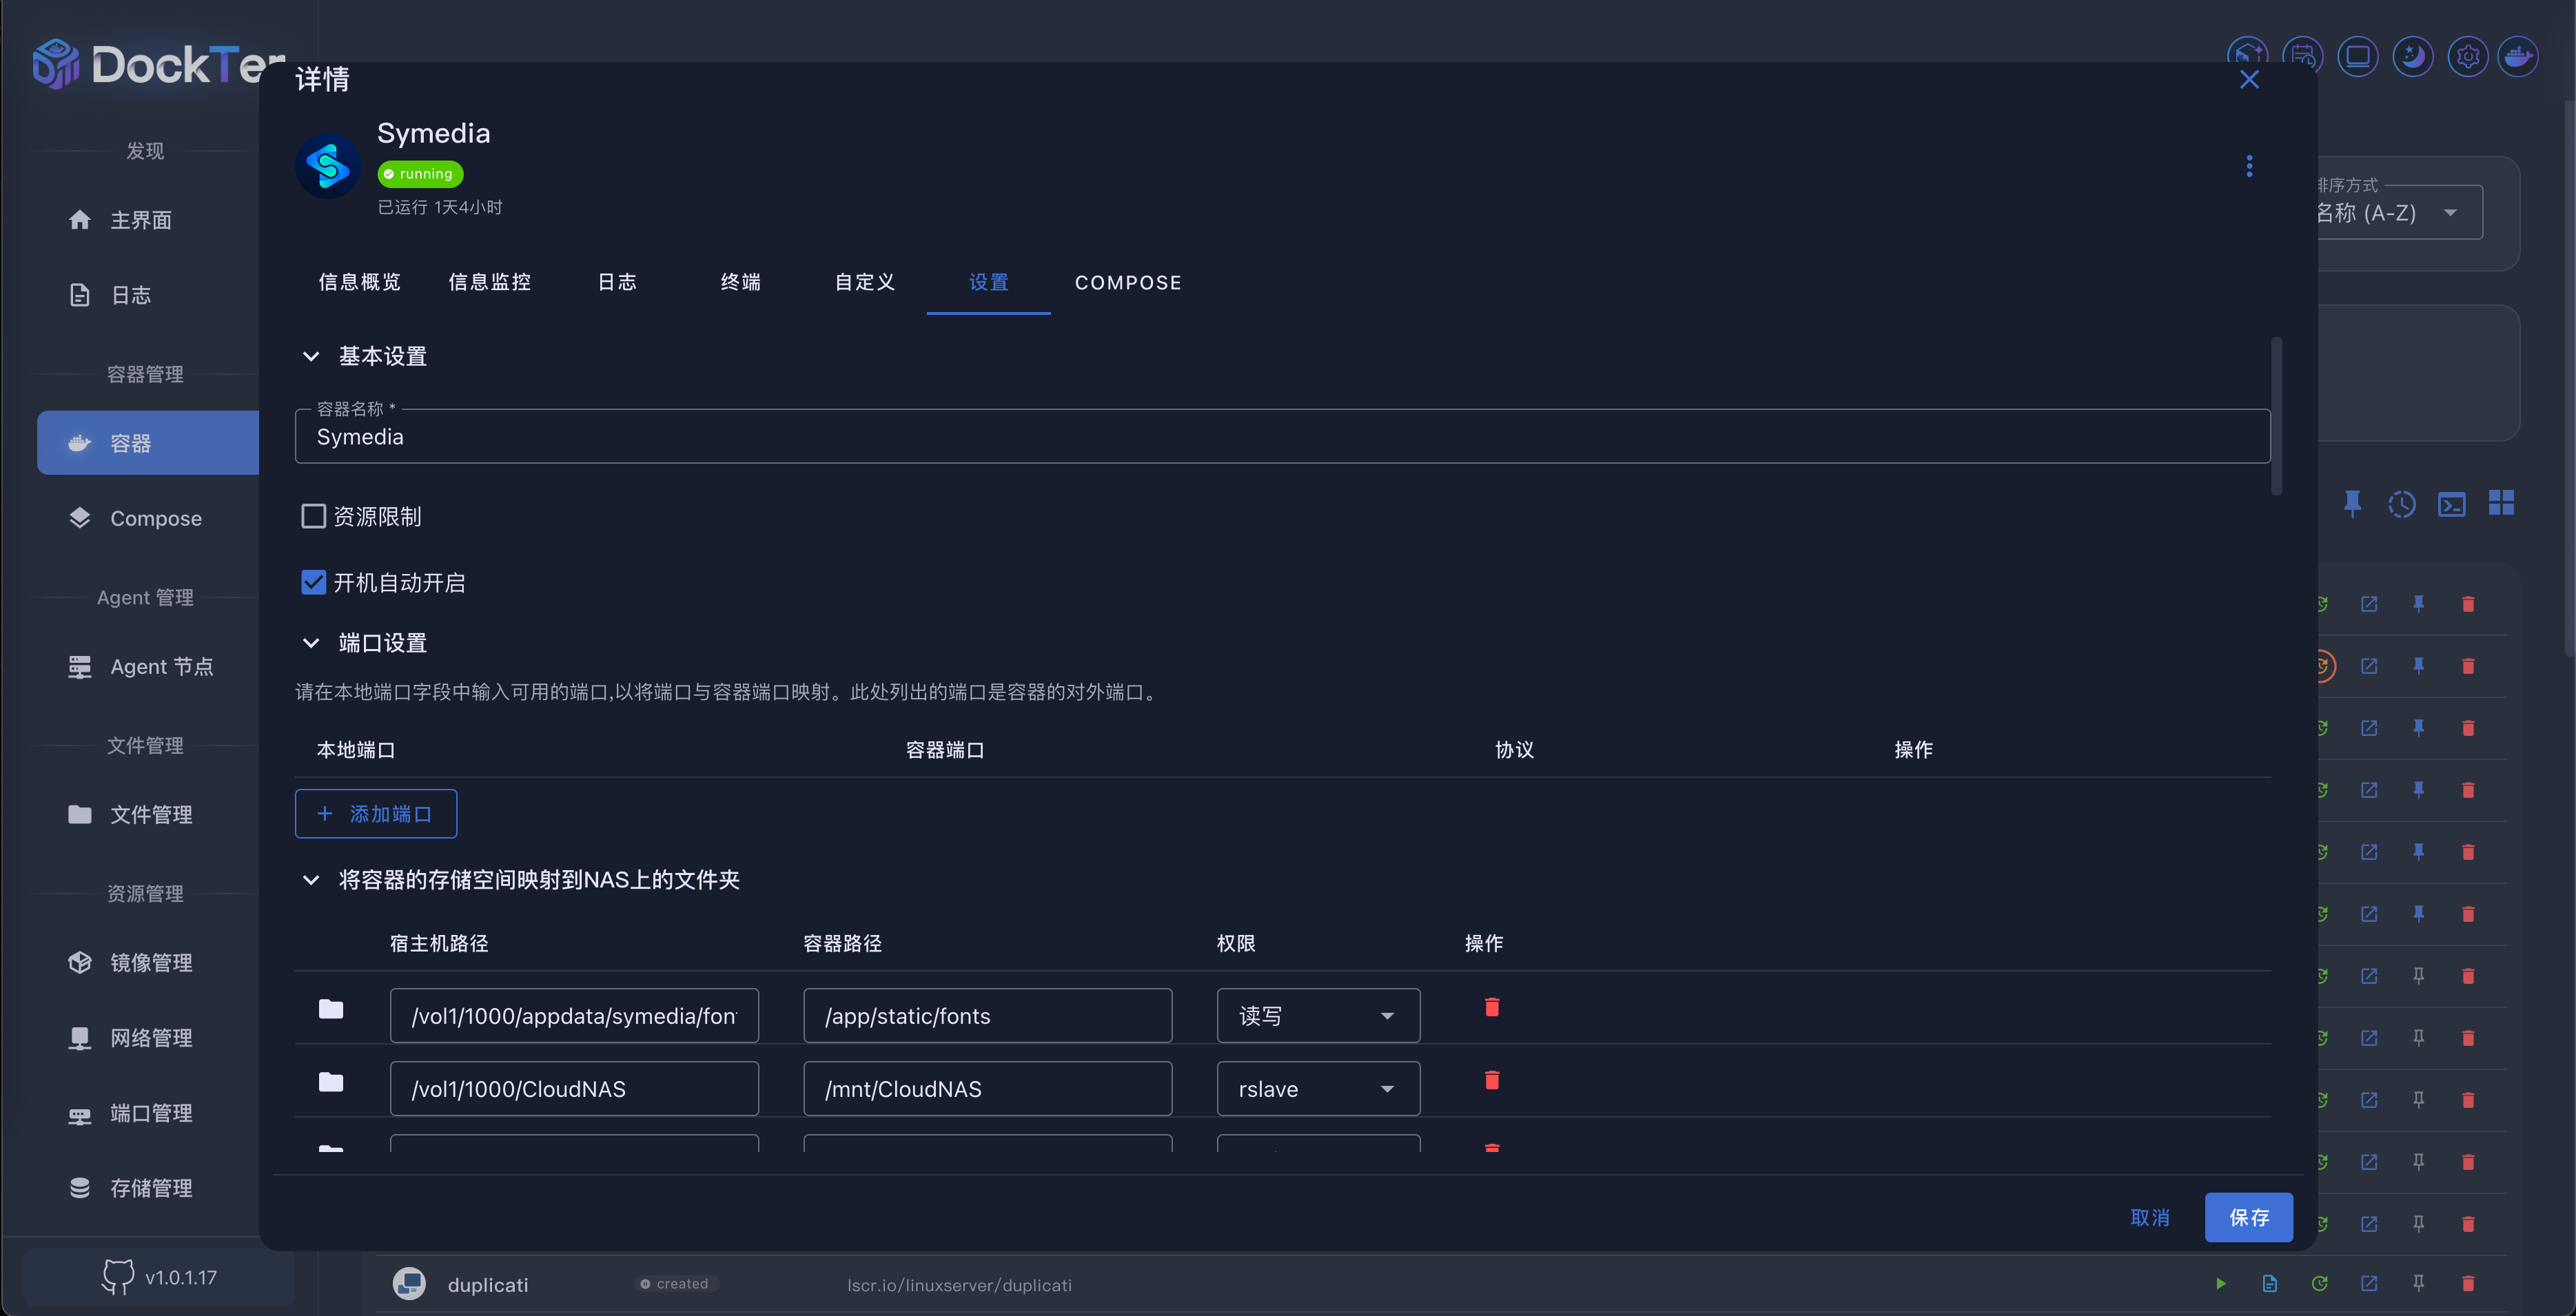Uncheck the 开机自动开启 checkbox
The height and width of the screenshot is (1316, 2576).
pyautogui.click(x=314, y=582)
